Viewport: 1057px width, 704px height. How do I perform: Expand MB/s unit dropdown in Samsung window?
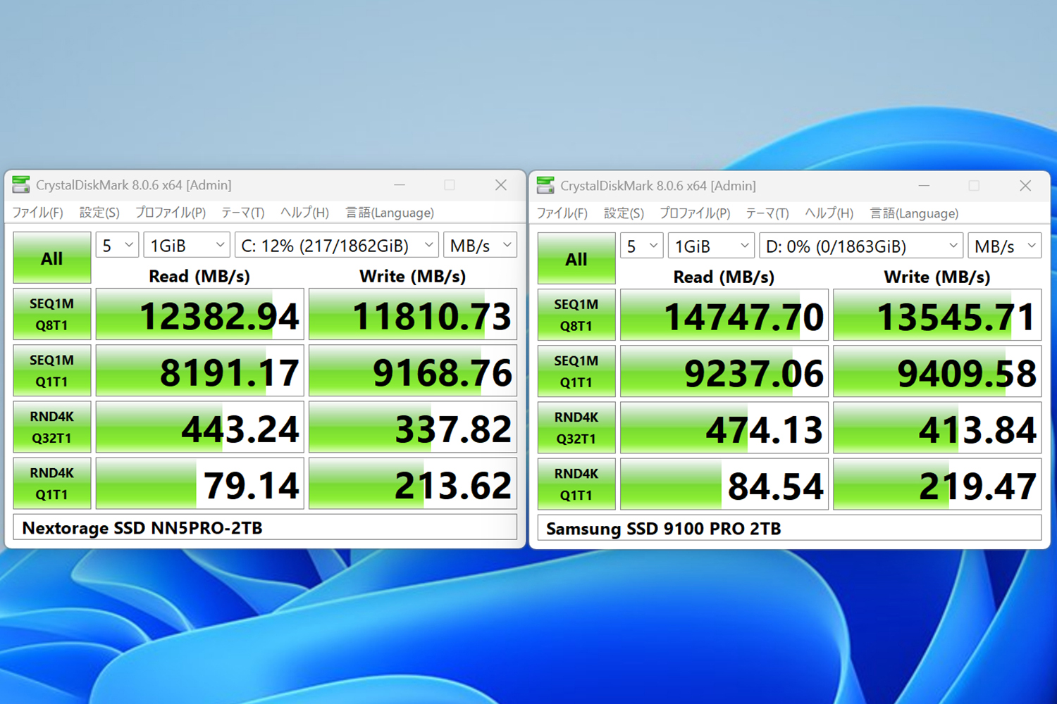[x=1004, y=246]
